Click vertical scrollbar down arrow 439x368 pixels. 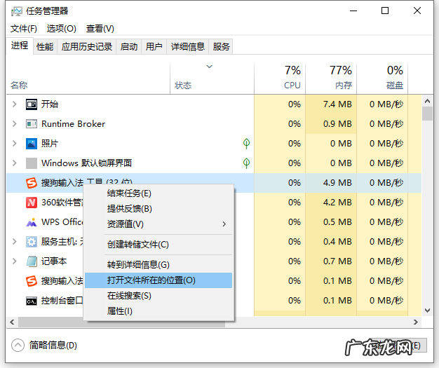point(427,311)
